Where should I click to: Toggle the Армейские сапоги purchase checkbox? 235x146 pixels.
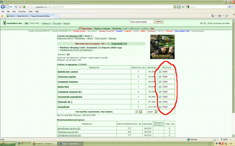pos(160,72)
